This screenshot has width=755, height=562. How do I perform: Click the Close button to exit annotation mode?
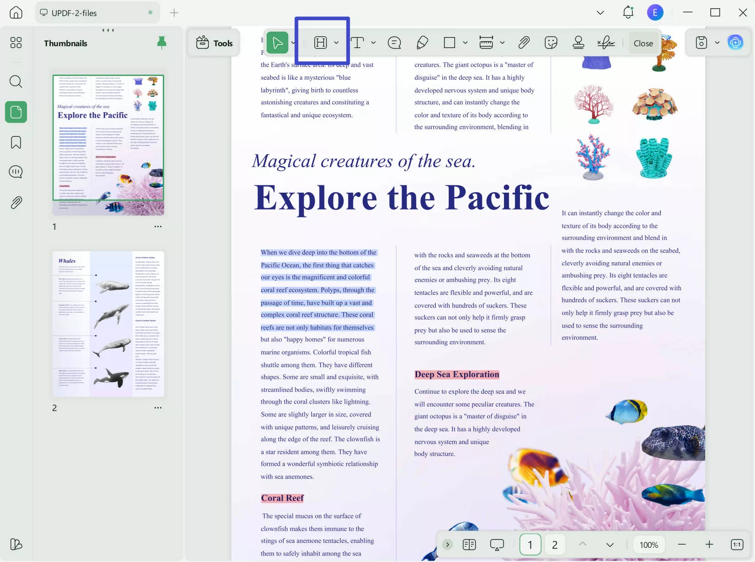pyautogui.click(x=643, y=43)
